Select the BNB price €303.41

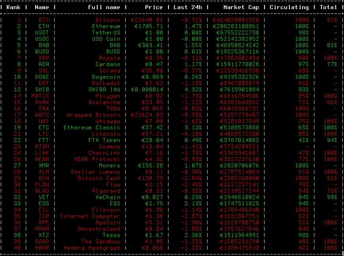tap(150, 46)
